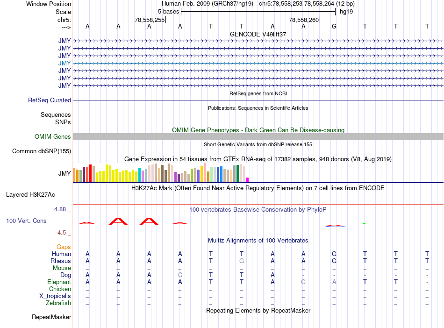Click the 'Scale' label in left column
Viewport: 444px width, 328px height.
[63, 12]
